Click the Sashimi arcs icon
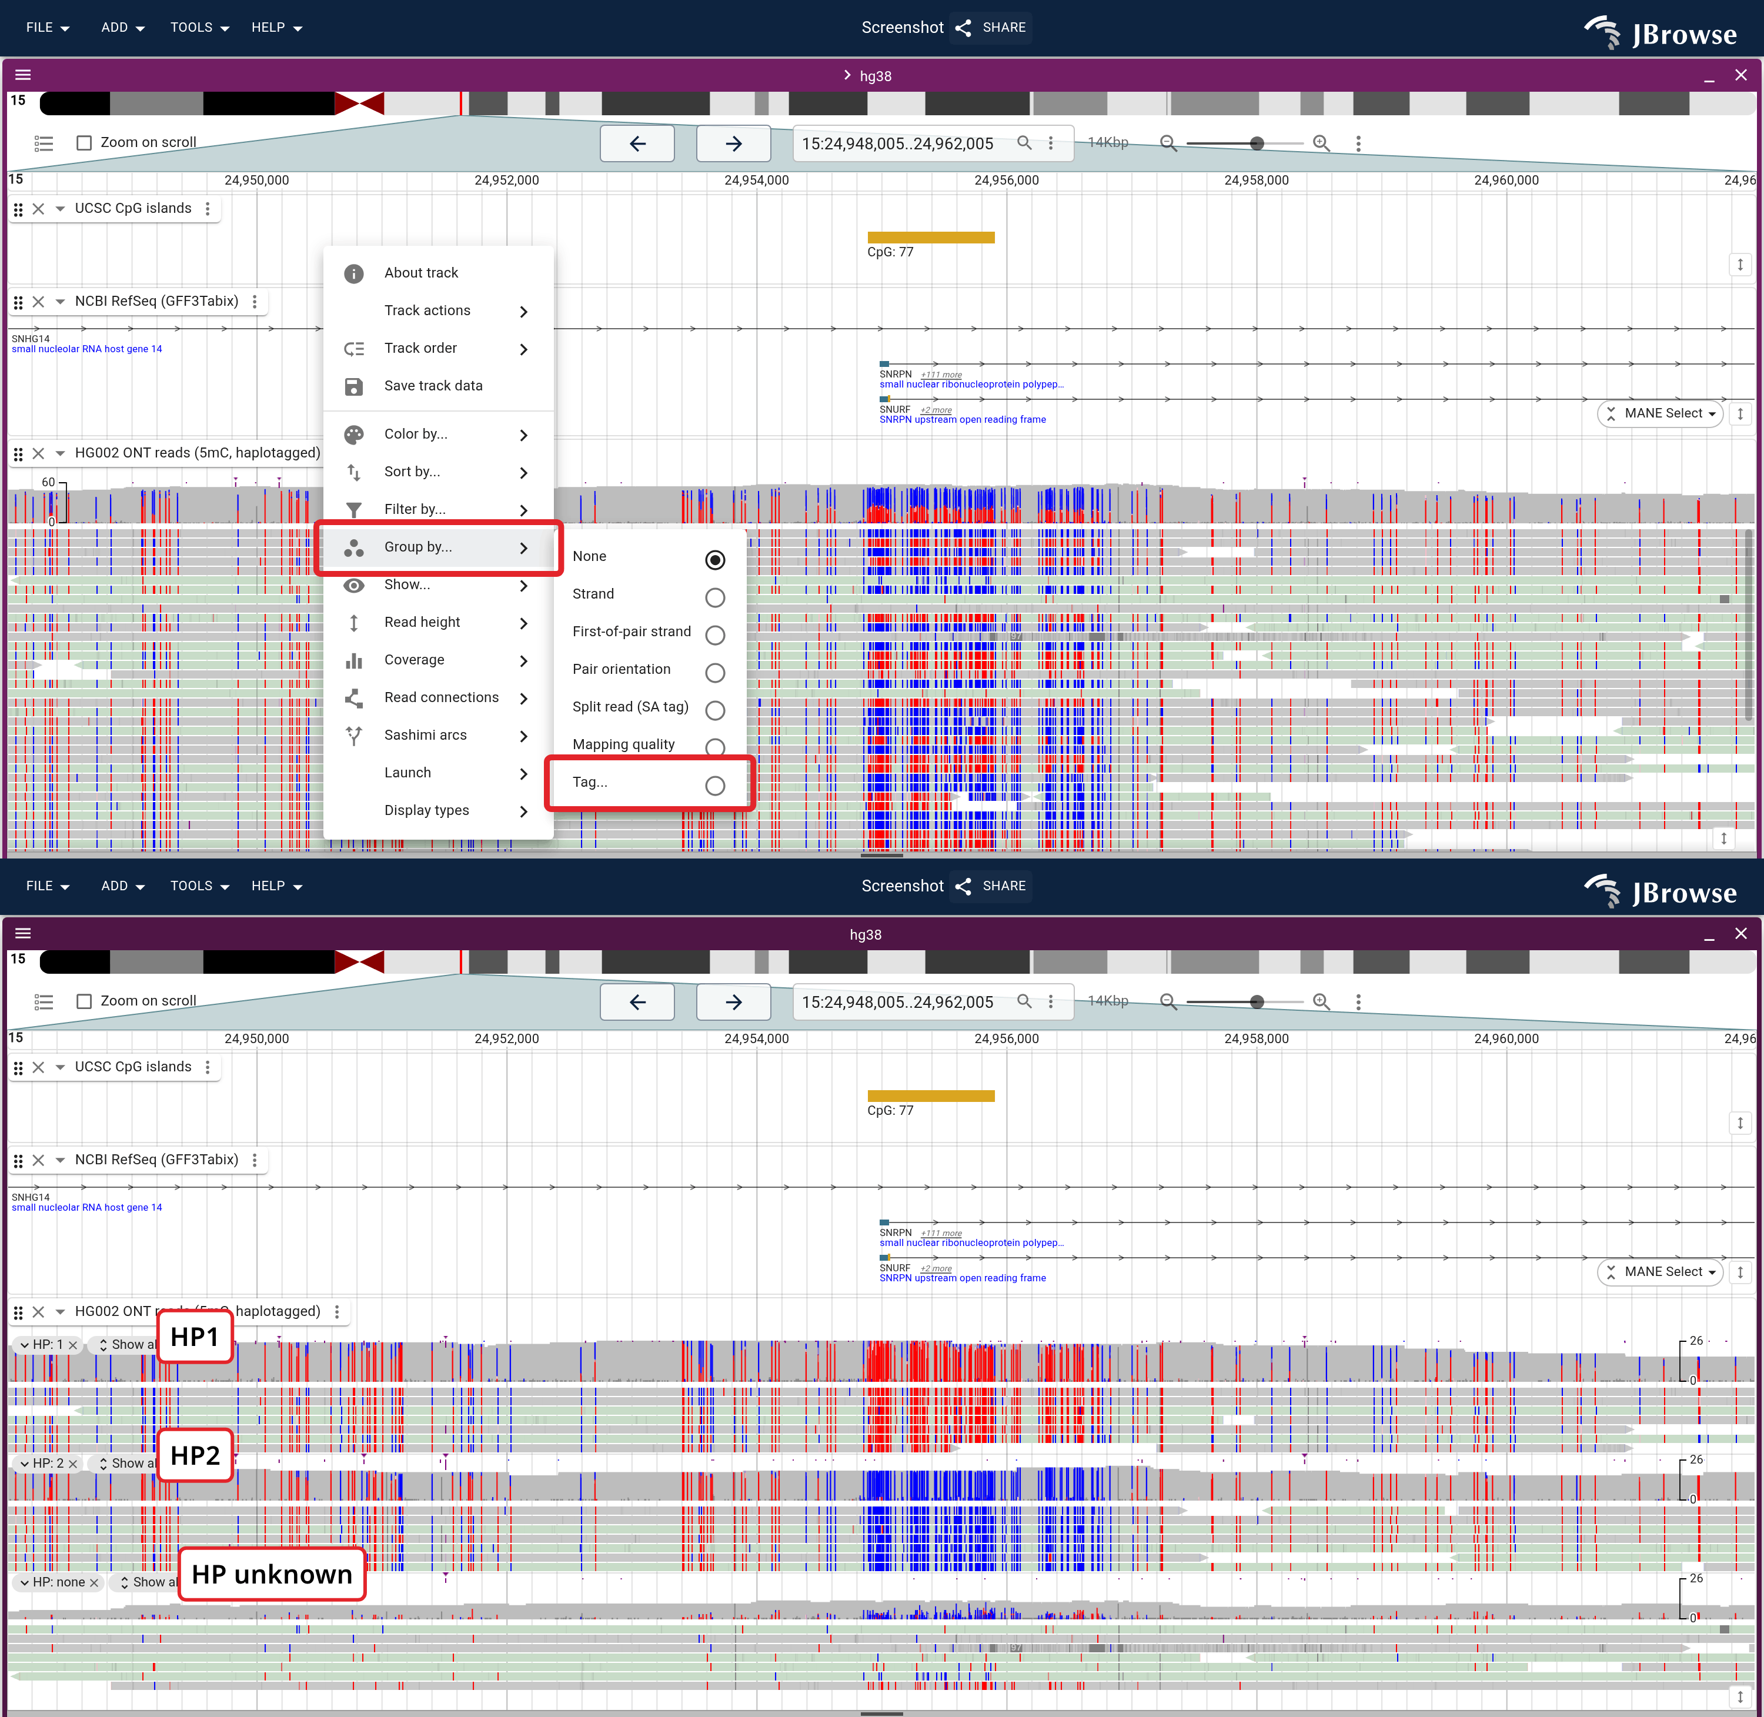Image resolution: width=1764 pixels, height=1717 pixels. [353, 736]
